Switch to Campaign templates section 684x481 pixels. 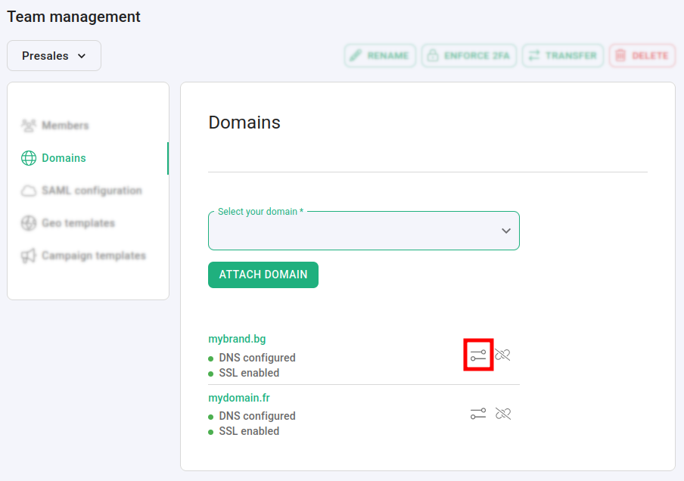tap(94, 256)
